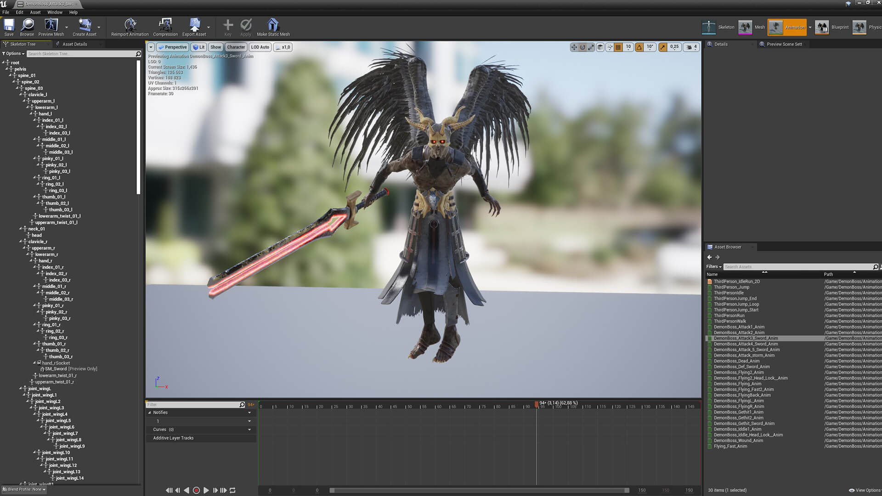Image resolution: width=882 pixels, height=496 pixels.
Task: Click the Create Asset toolbar icon
Action: click(85, 25)
